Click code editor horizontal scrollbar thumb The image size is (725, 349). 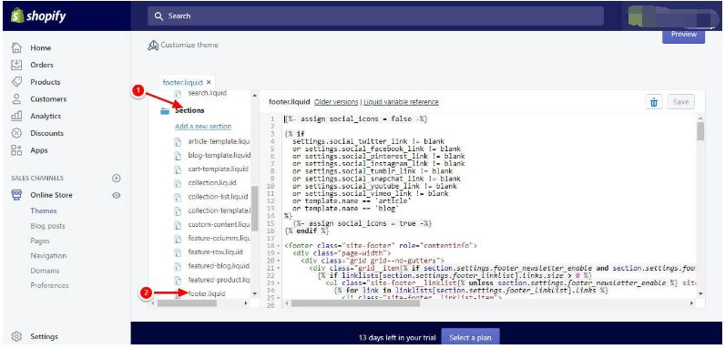(355, 303)
